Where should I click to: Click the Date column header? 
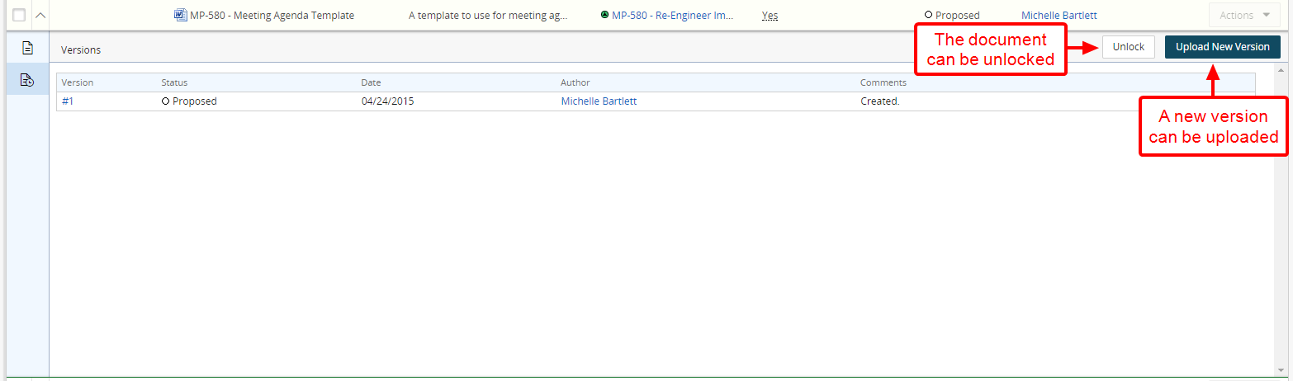click(371, 82)
